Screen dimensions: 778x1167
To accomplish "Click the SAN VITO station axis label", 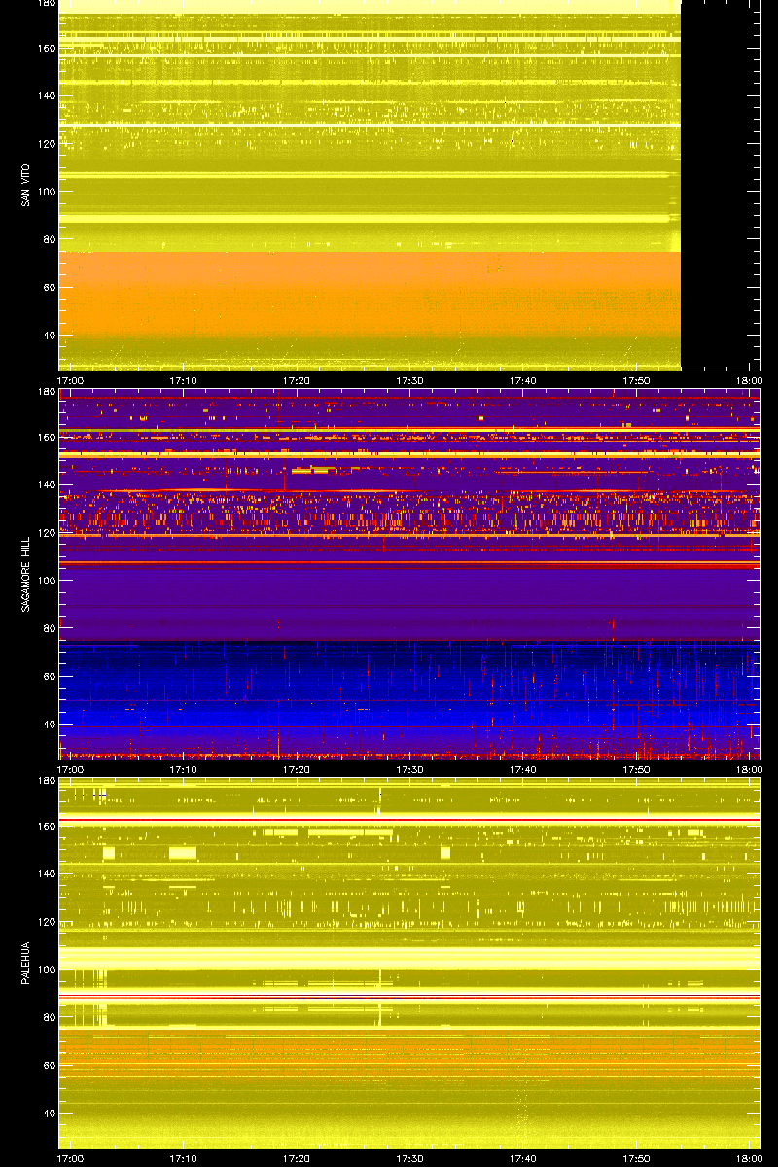I will click(26, 185).
